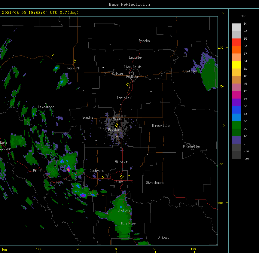
Task: Select the 0.7(deg) elevation angle text
Action: click(x=69, y=13)
